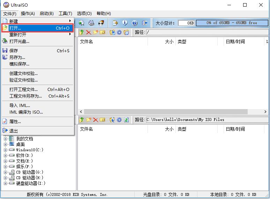This screenshot has height=199, width=270.
Task: Expand the 我的文档 tree node
Action: tap(5, 139)
